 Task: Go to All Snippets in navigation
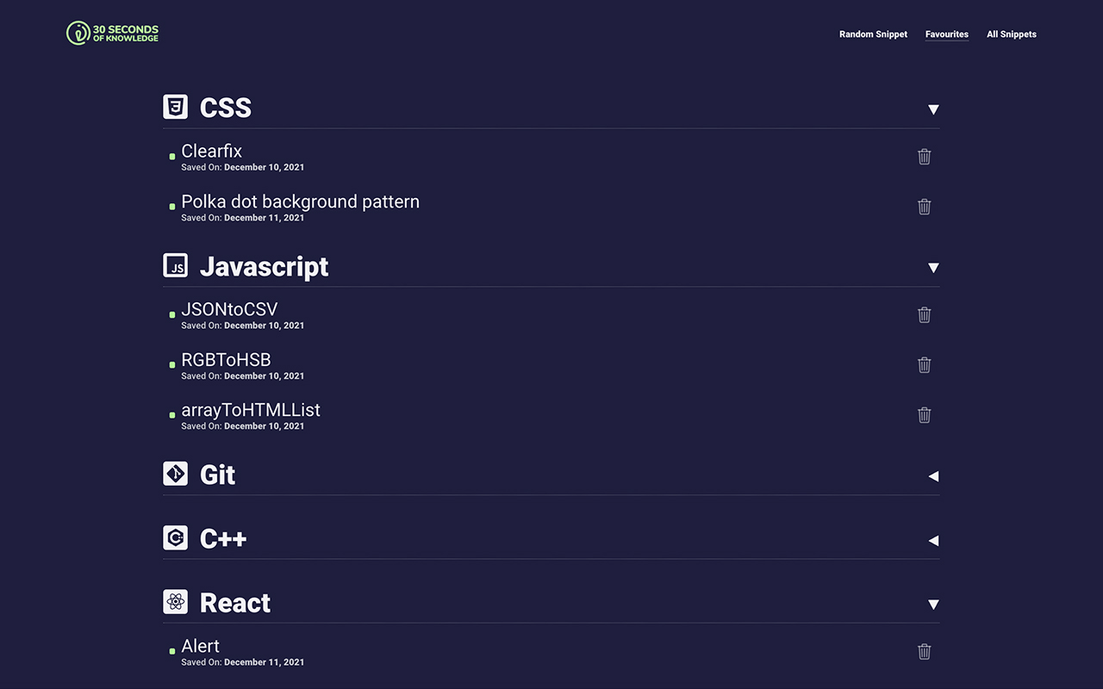pyautogui.click(x=1011, y=34)
